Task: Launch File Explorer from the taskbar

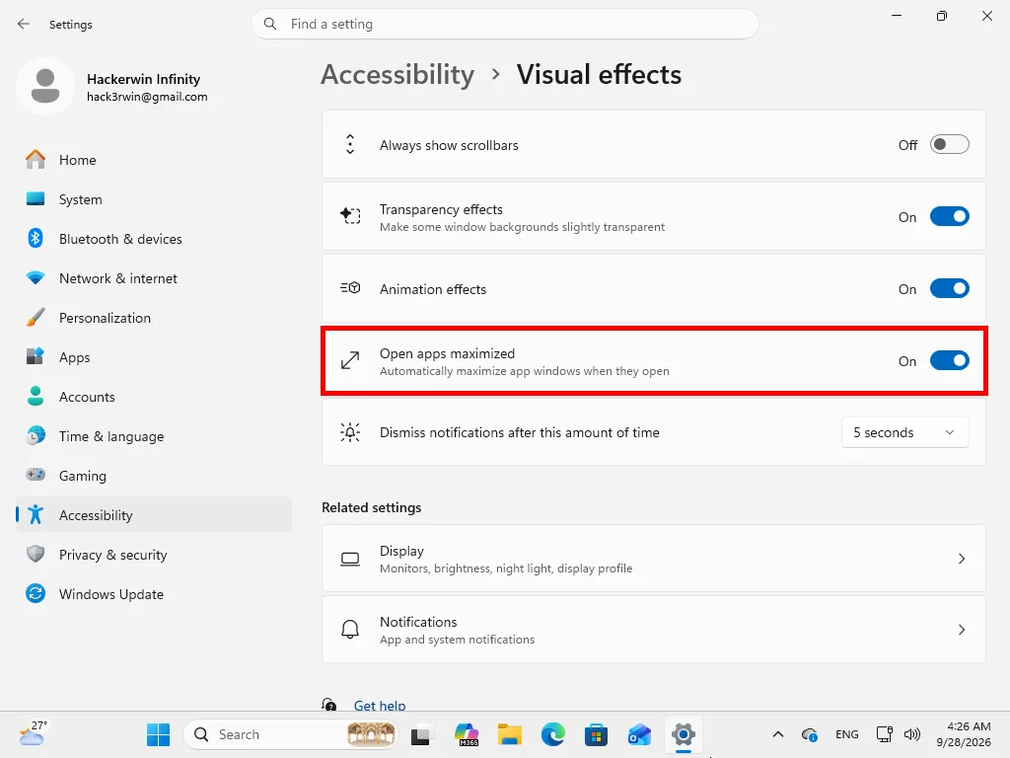Action: [510, 734]
